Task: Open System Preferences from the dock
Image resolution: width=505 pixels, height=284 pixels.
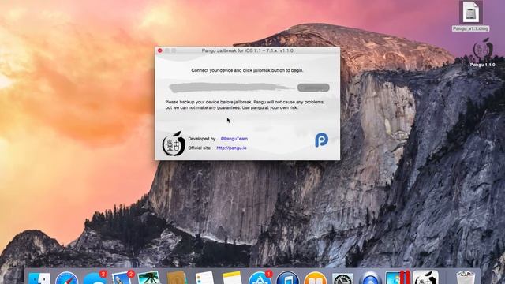Action: pyautogui.click(x=343, y=278)
